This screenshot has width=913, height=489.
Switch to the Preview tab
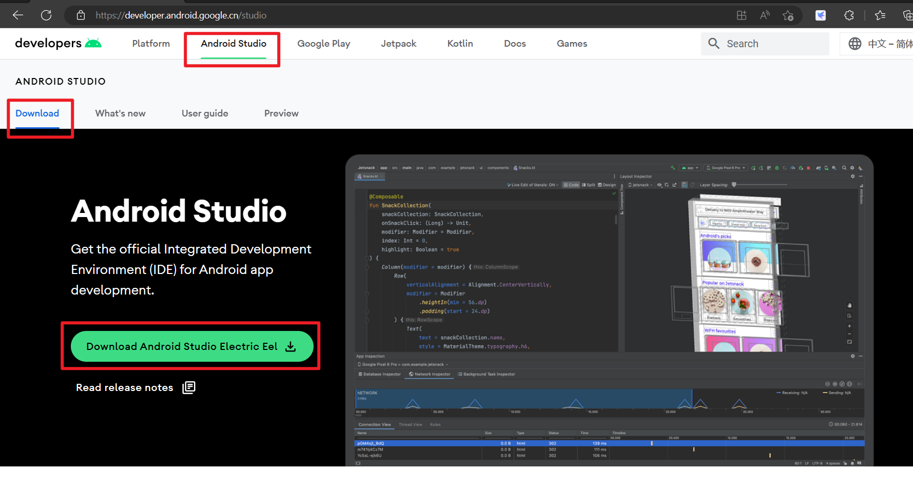tap(281, 113)
